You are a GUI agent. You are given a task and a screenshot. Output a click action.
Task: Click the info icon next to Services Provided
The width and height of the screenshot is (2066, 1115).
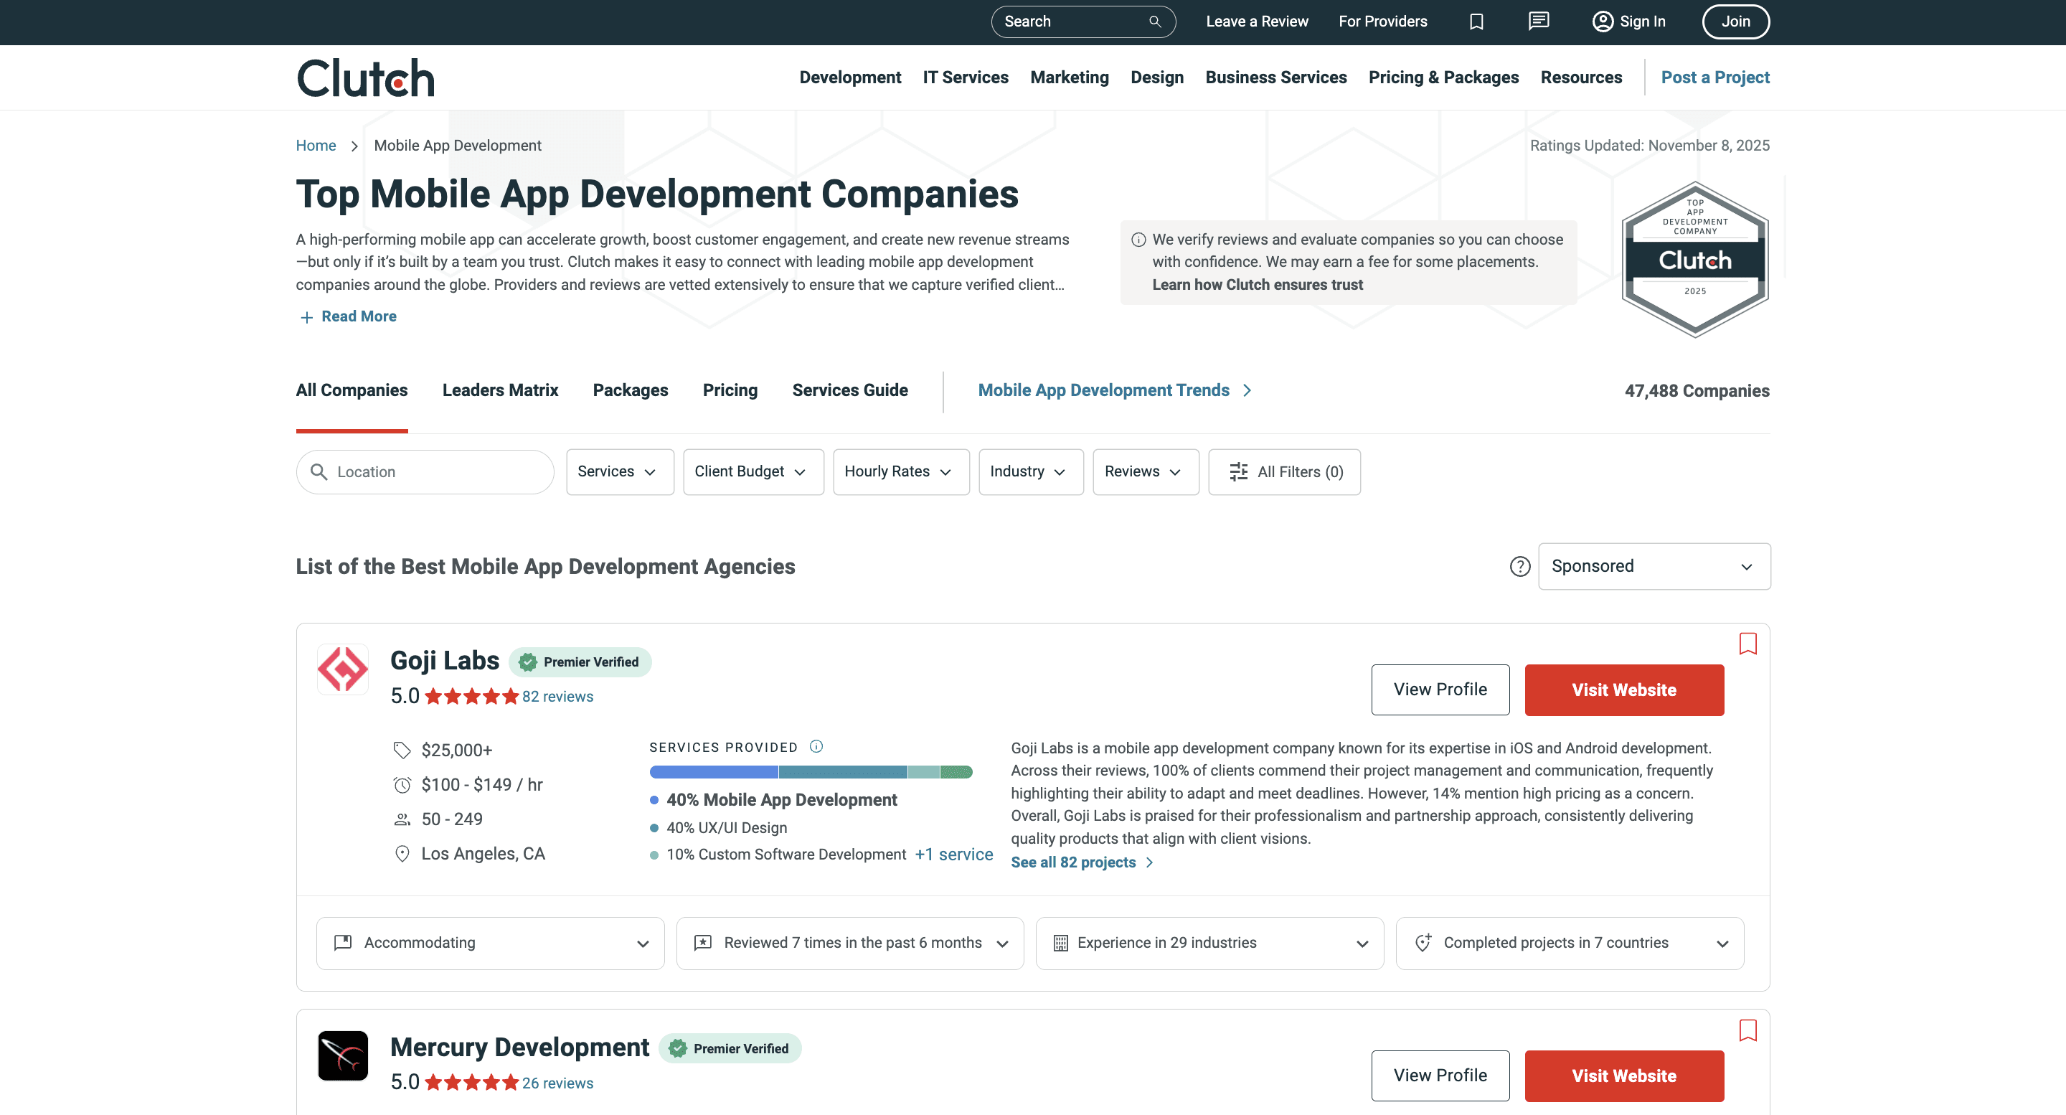[x=816, y=746]
